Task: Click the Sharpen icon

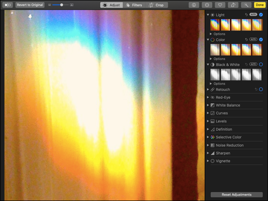Action: (x=213, y=153)
